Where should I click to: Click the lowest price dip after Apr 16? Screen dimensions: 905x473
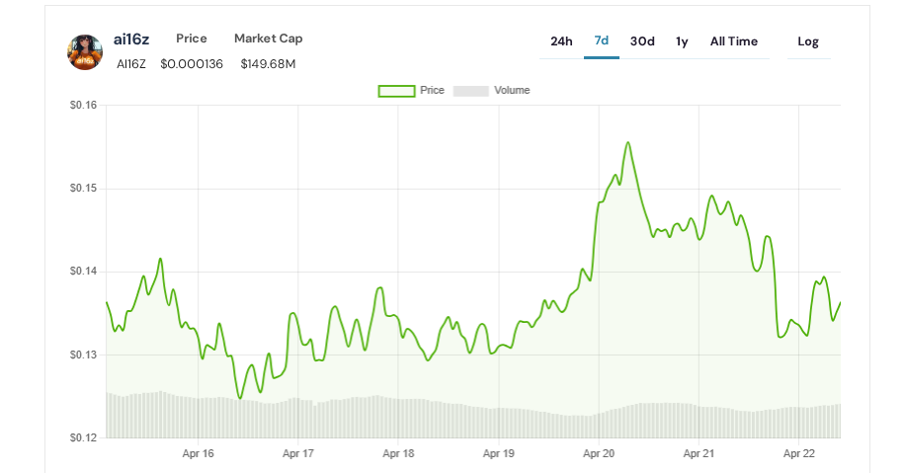coord(240,398)
